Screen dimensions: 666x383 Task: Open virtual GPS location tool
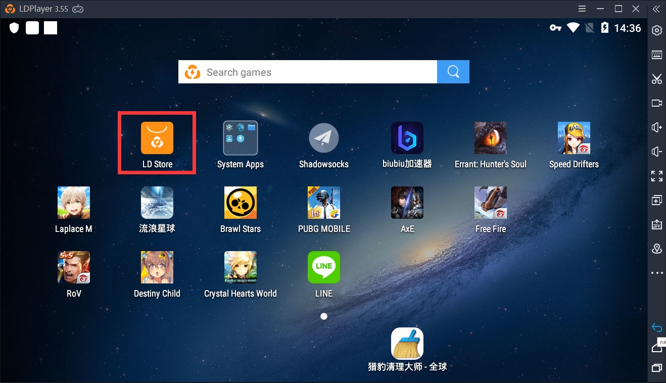pos(657,249)
